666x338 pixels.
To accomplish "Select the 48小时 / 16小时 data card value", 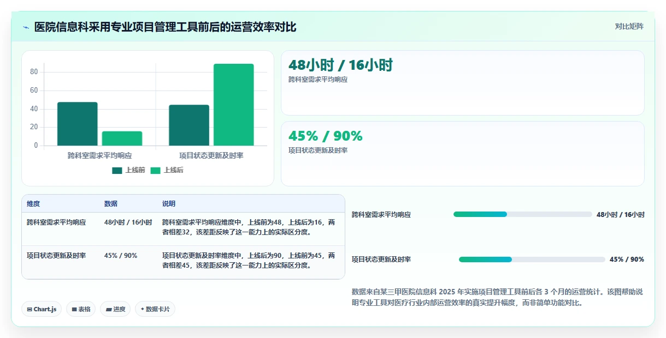I will 340,65.
